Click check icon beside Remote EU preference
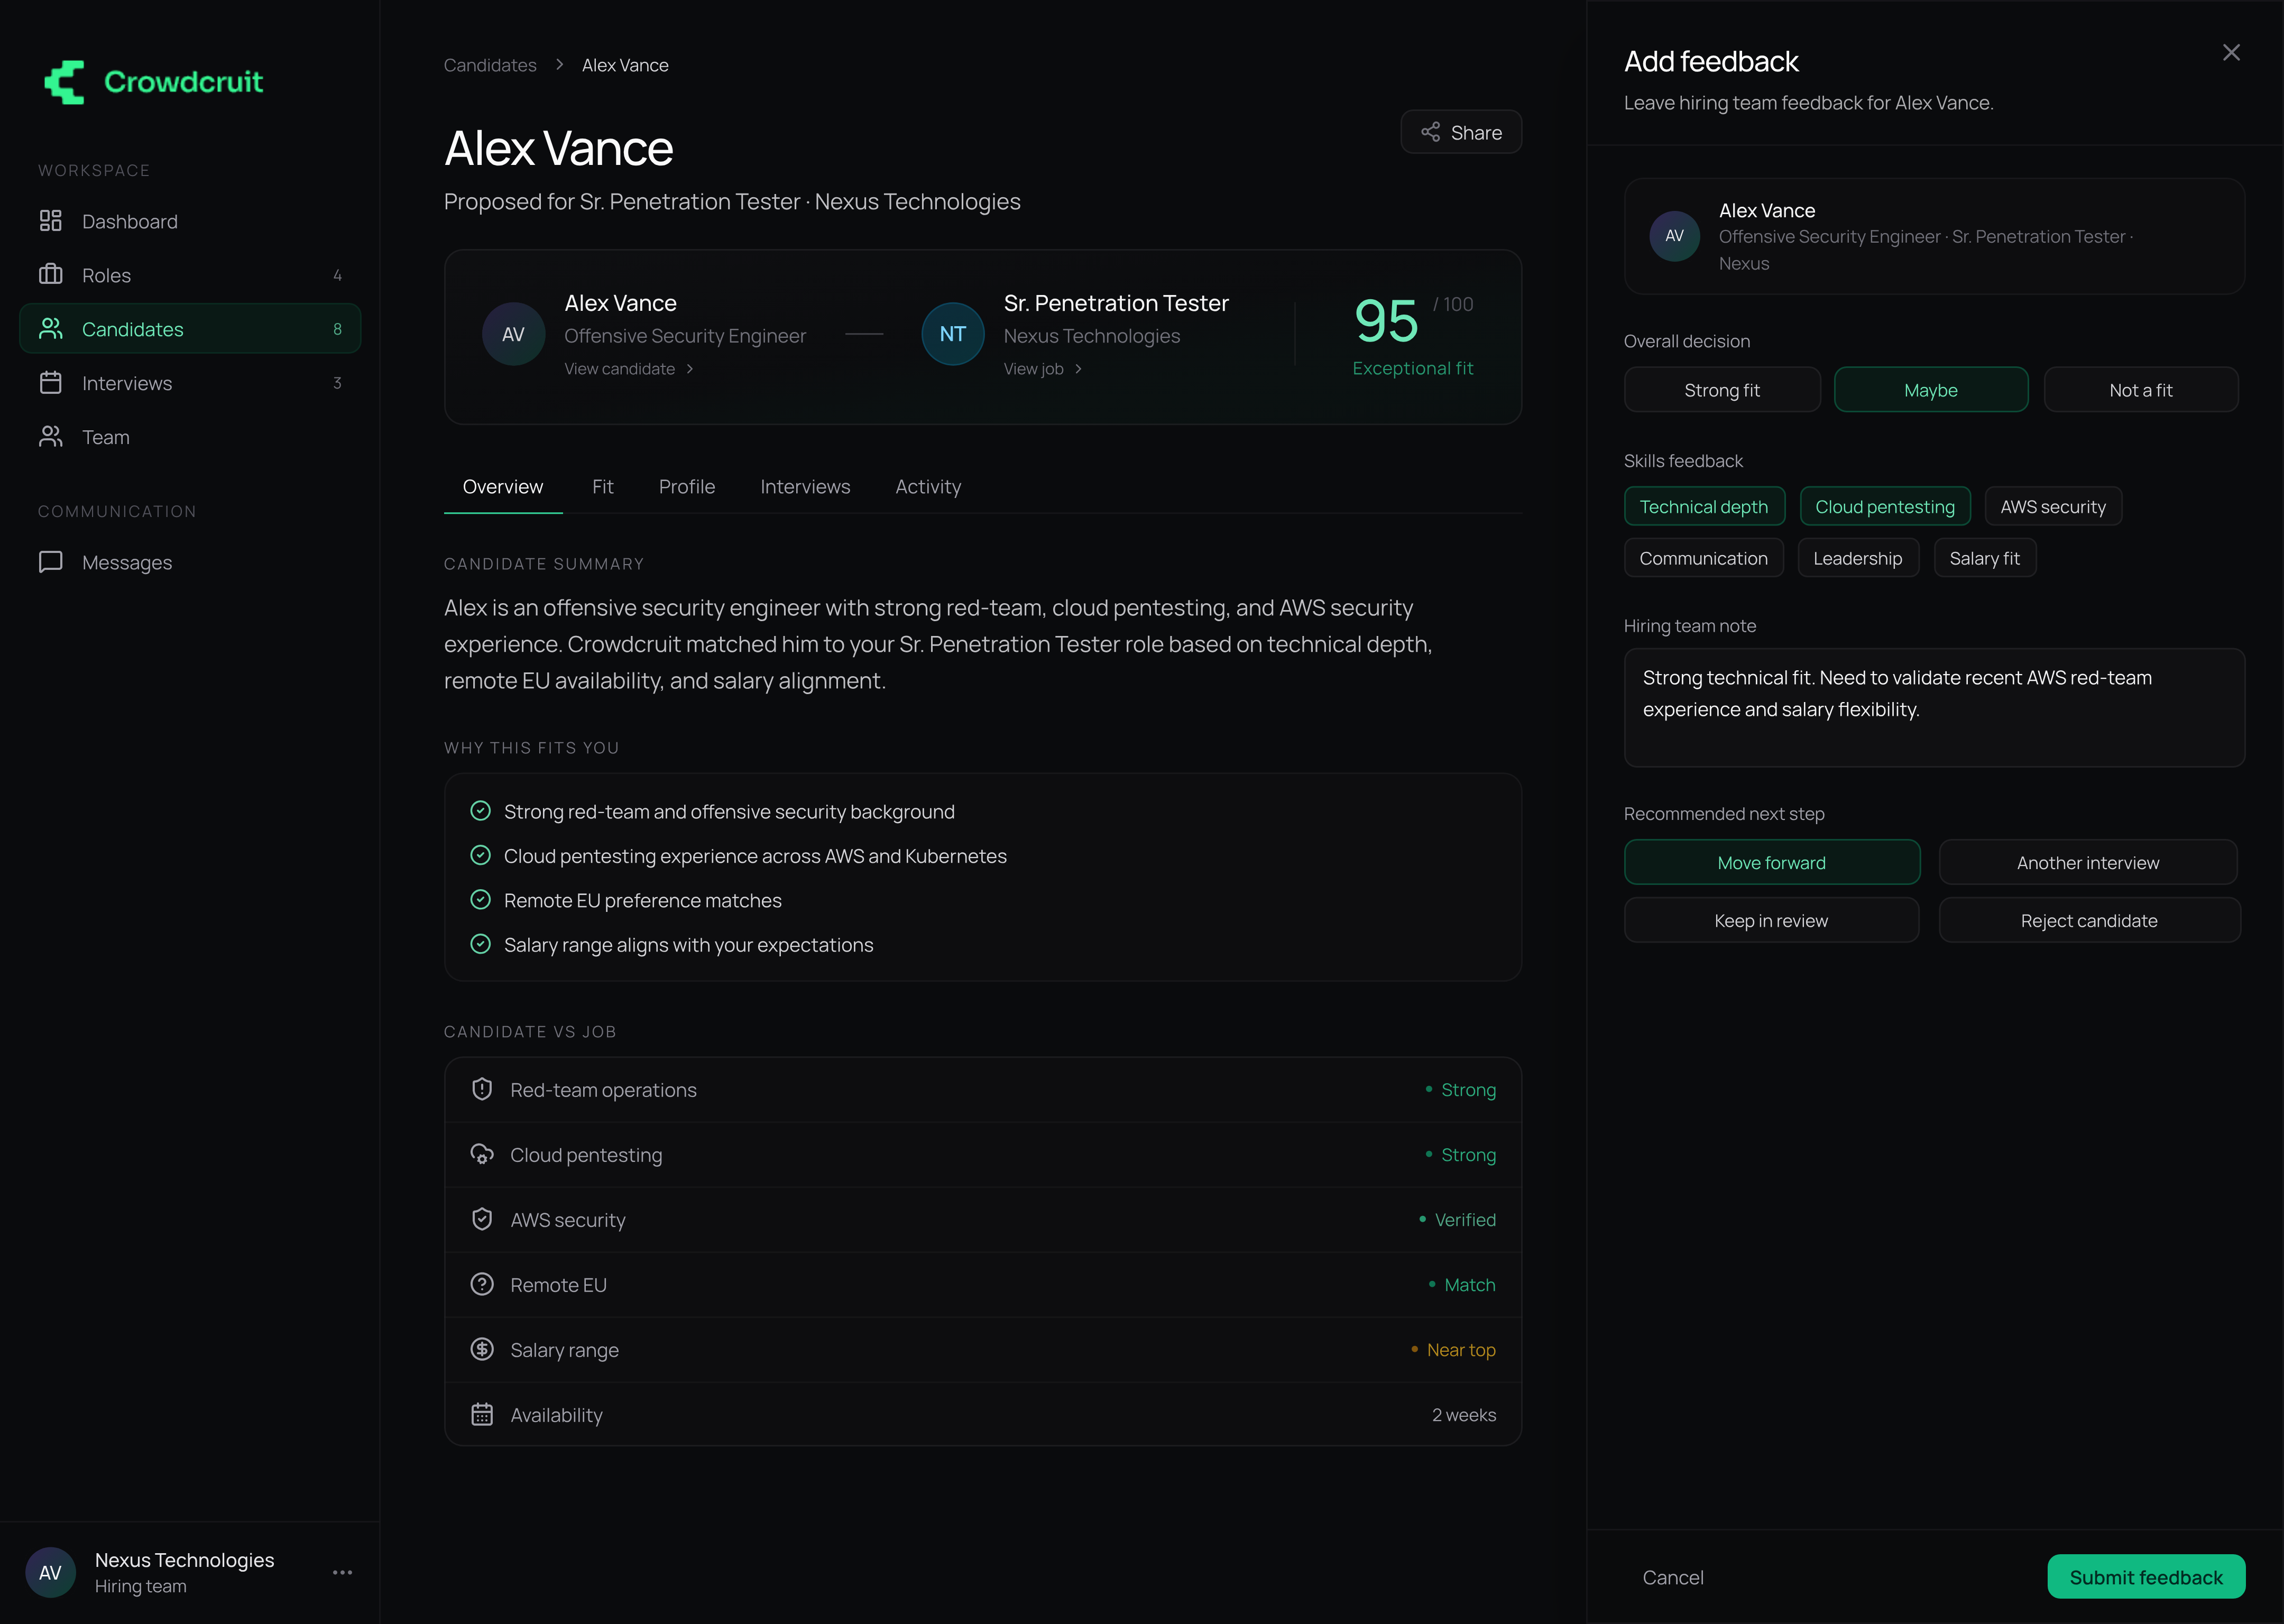This screenshot has height=1624, width=2284. pos(481,900)
